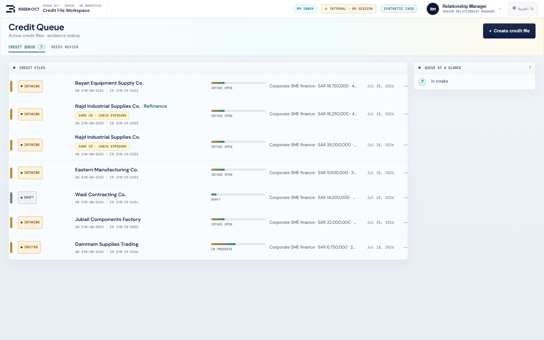544x340 pixels.
Task: Click the UN SYN-UN-0505 identifier text
Action: coord(89,227)
